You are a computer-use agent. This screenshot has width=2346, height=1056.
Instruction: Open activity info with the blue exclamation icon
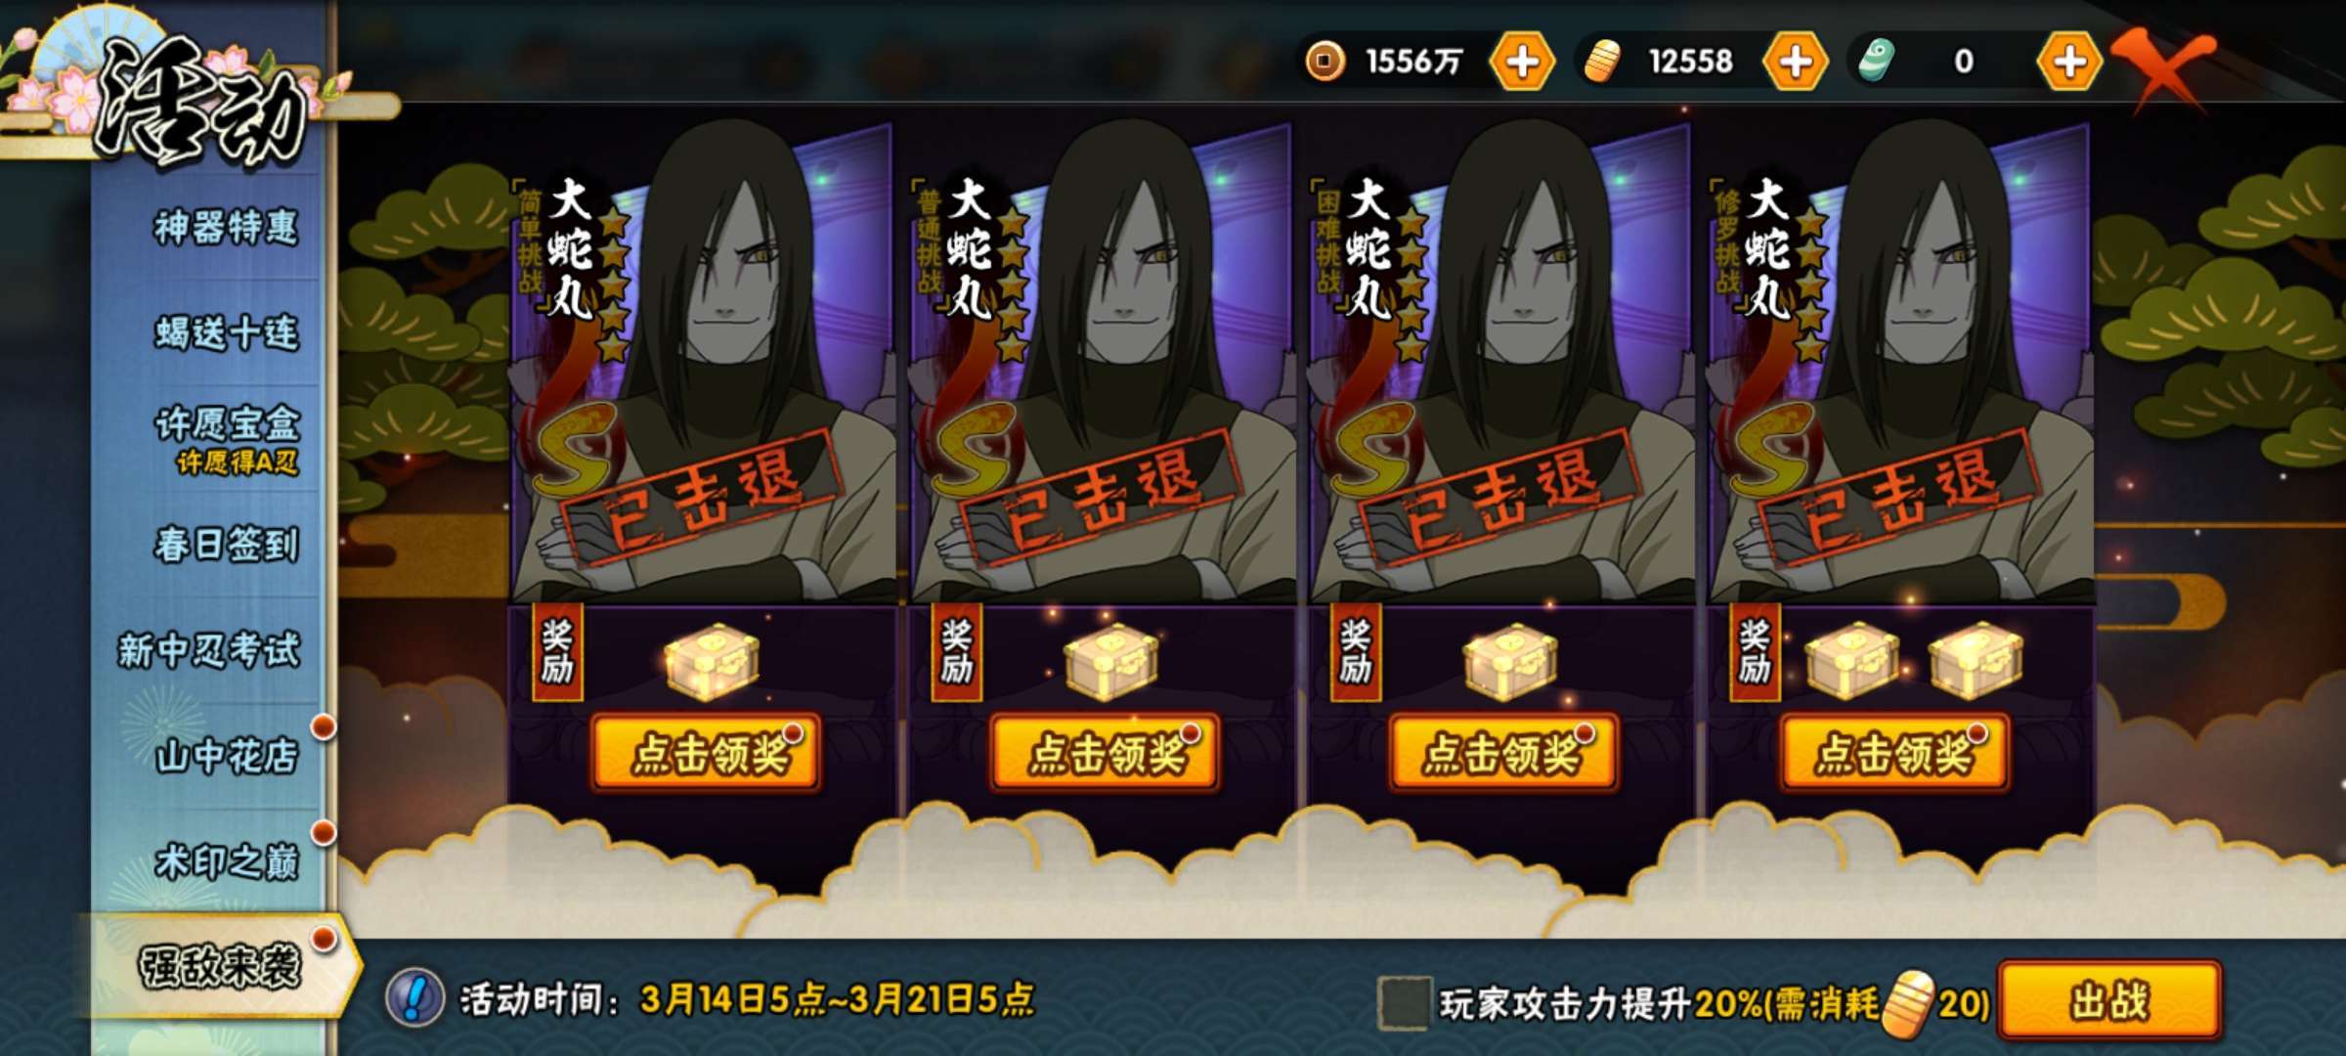pyautogui.click(x=415, y=998)
